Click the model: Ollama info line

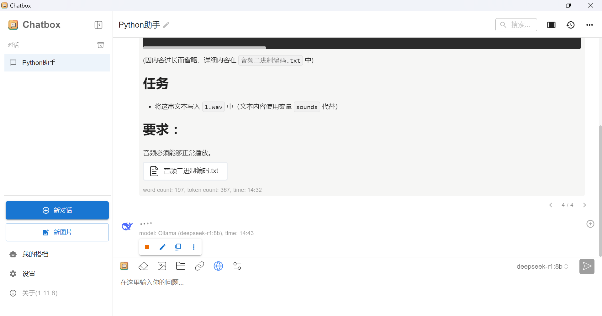tap(196, 233)
